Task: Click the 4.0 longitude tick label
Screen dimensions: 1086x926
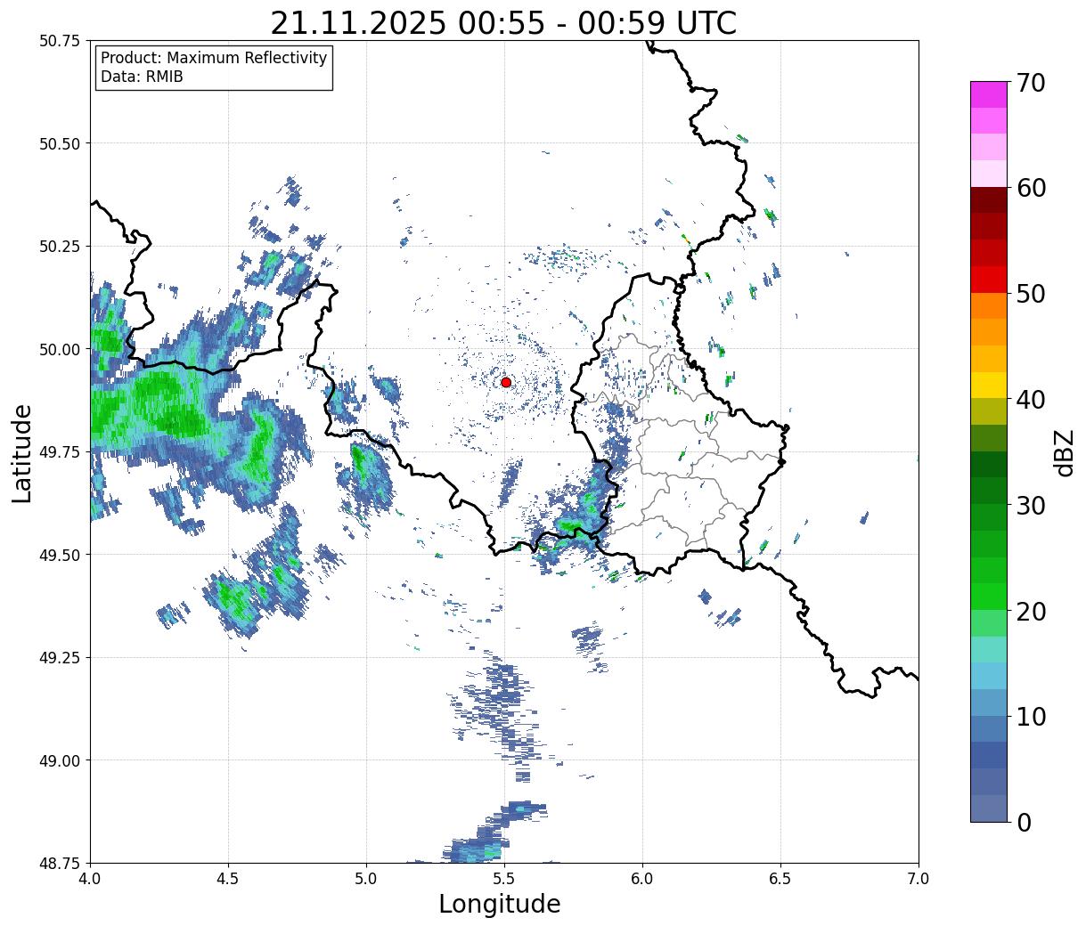Action: point(90,878)
